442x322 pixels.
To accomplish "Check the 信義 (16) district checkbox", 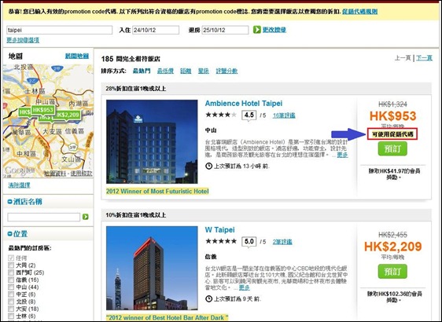I will [x=11, y=280].
